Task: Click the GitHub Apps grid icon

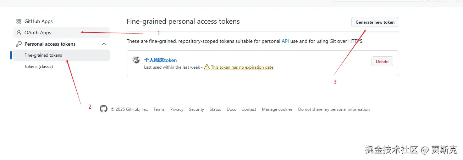Action: click(19, 21)
